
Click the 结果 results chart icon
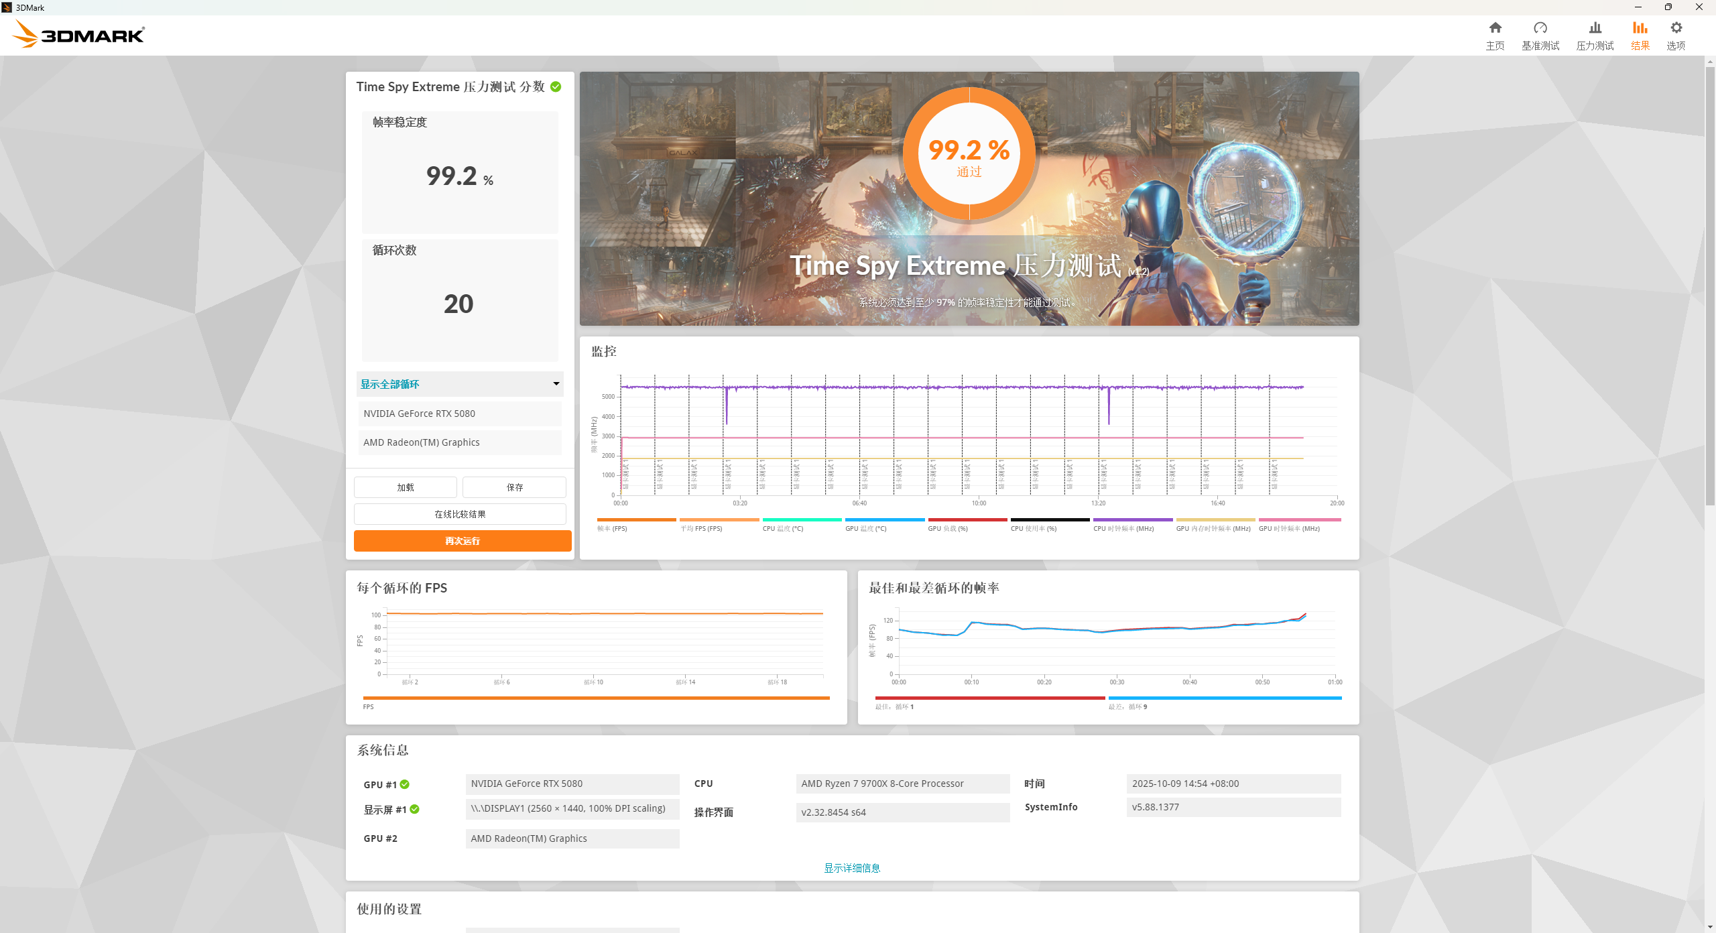coord(1640,28)
